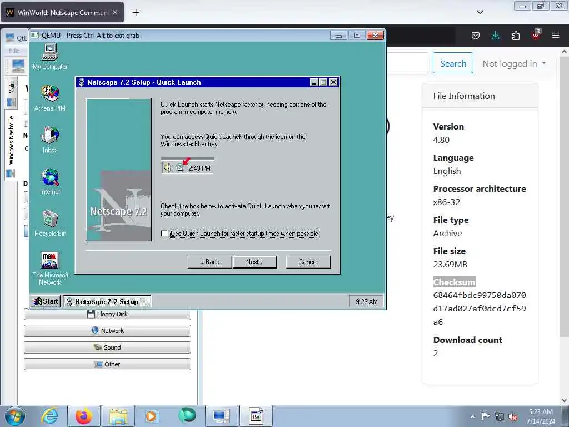
Task: Open the Network section button
Action: [x=107, y=331]
